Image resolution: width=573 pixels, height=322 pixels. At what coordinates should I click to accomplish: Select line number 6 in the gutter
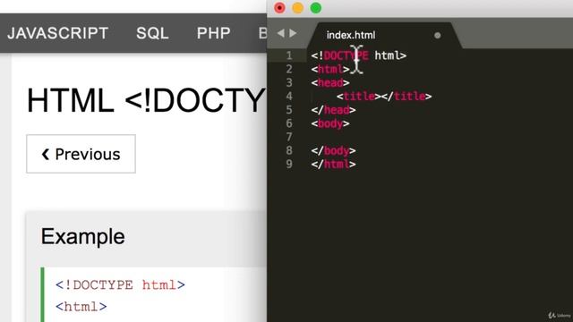pyautogui.click(x=289, y=123)
